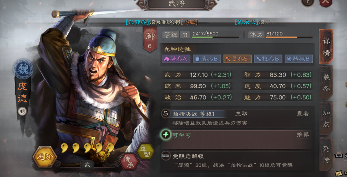Screen dimensions: 347x177
Task: Tap the 重塑 yellow hexagon button
Action: (146, 151)
